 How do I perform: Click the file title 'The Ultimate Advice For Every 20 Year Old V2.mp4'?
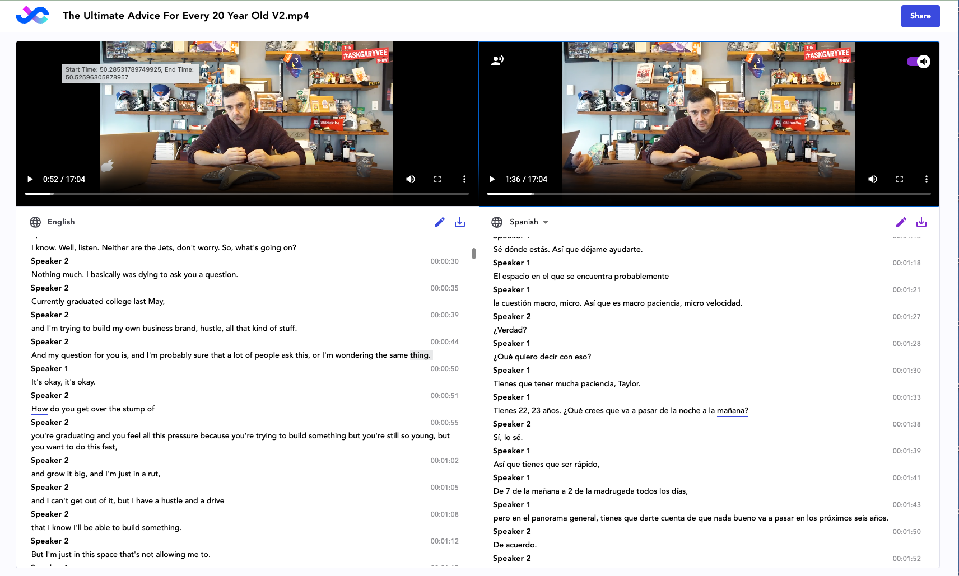tap(185, 16)
